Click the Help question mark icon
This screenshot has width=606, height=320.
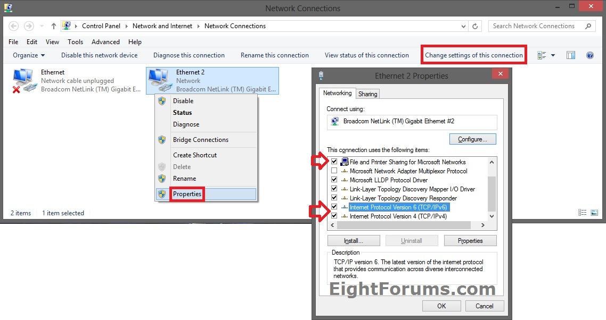click(x=589, y=55)
